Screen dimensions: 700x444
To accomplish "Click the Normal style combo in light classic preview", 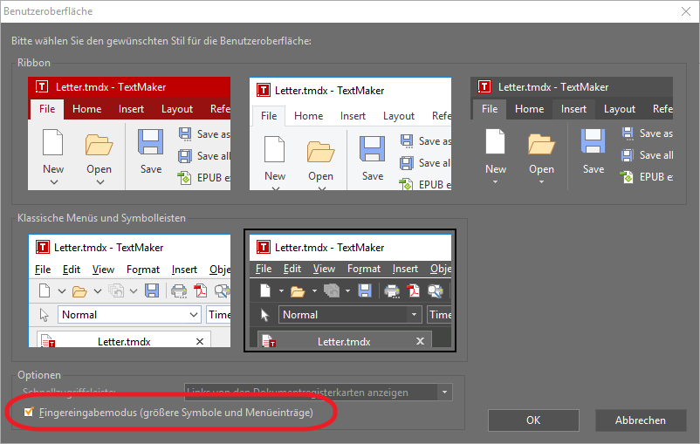I will tap(129, 315).
